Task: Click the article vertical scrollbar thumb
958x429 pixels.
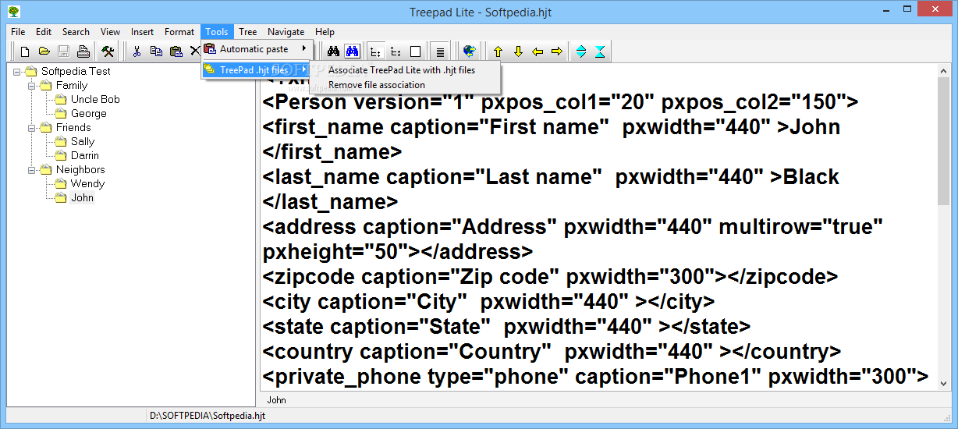Action: click(943, 142)
